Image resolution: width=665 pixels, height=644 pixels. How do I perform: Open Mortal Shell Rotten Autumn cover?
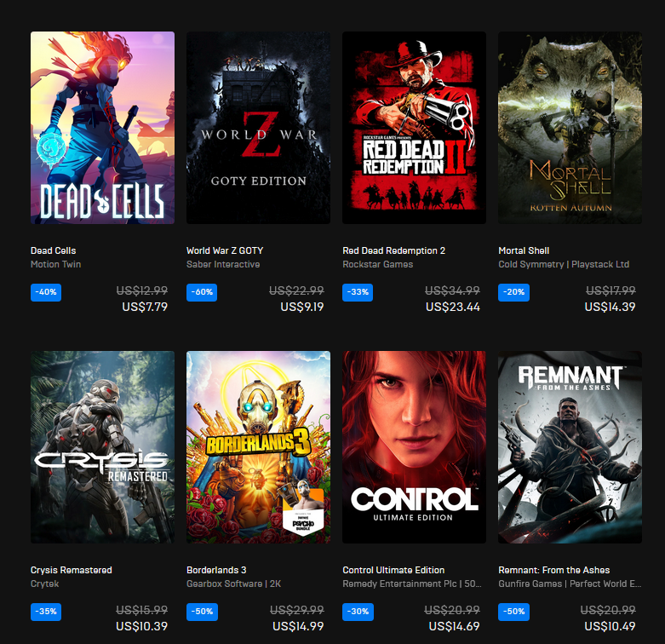[570, 127]
